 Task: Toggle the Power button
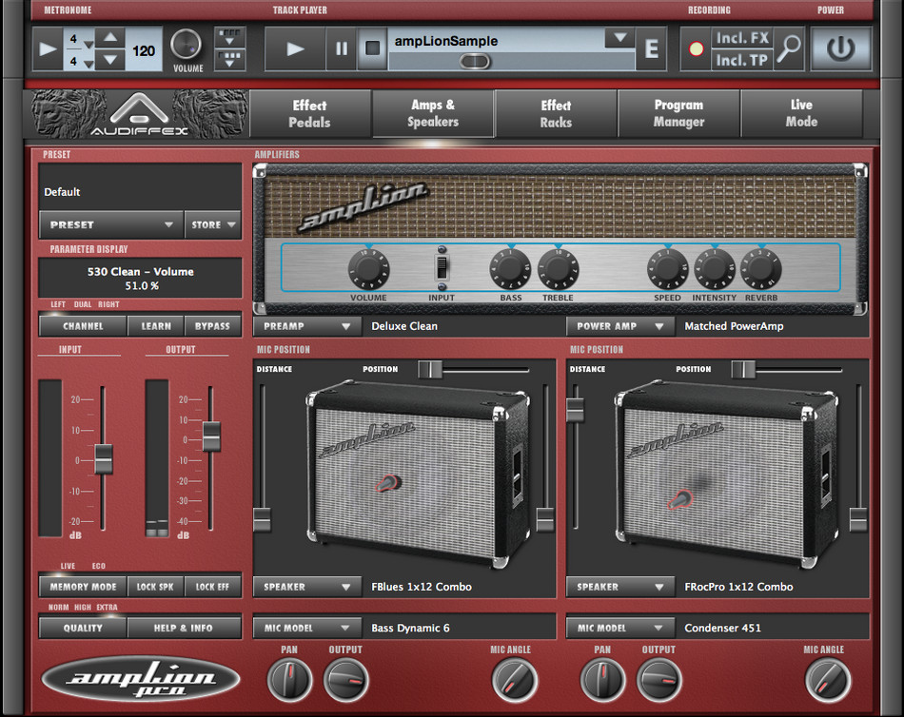pos(840,49)
